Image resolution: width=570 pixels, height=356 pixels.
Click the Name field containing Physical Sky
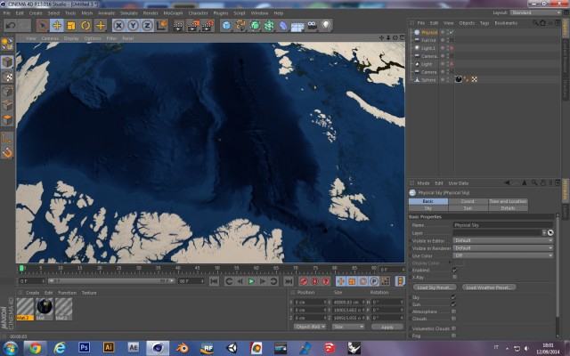503,225
